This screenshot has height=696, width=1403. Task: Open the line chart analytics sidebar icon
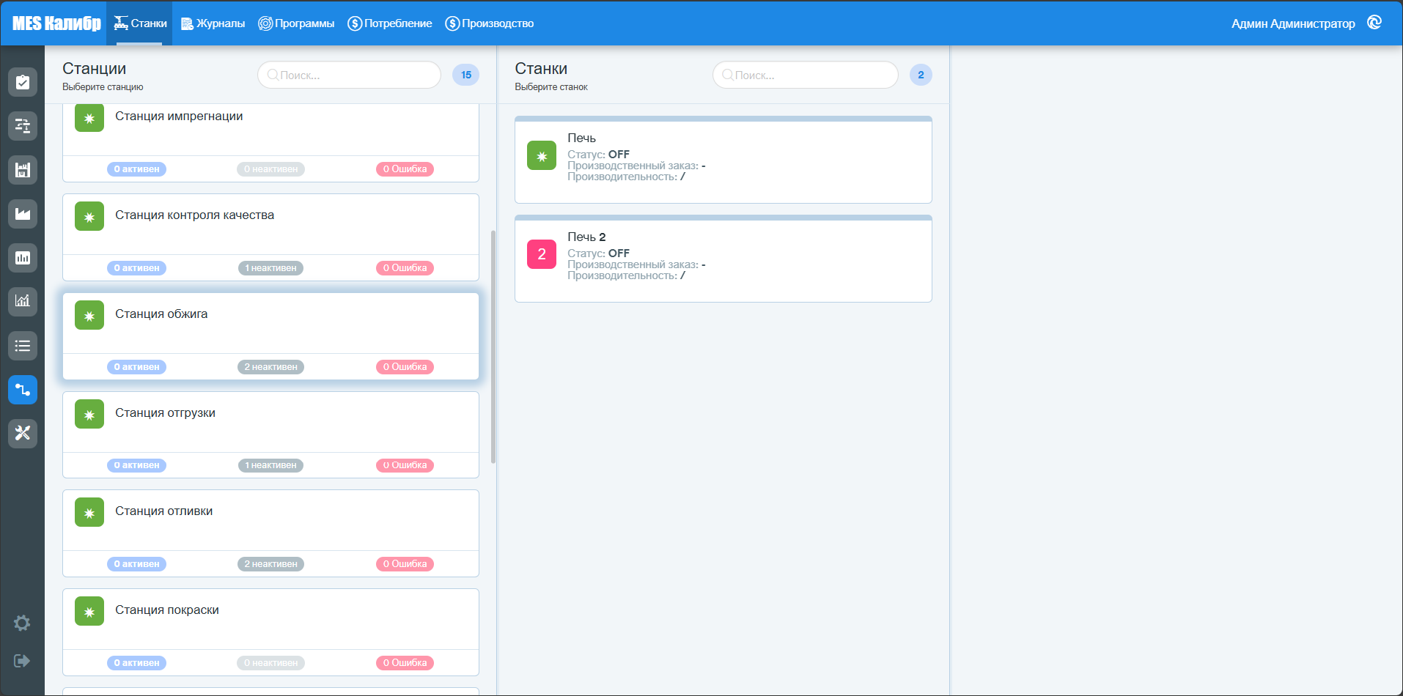[23, 302]
